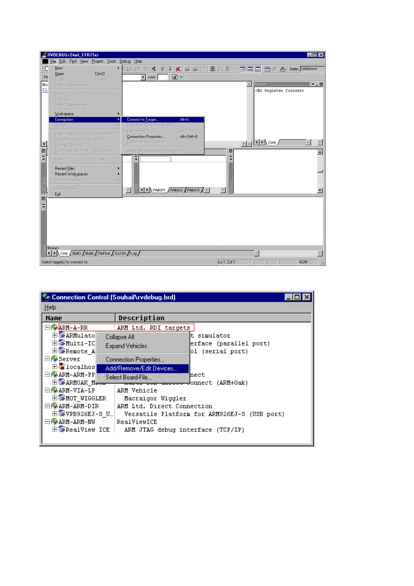Click the MOT_WIGGLER device icon

click(x=62, y=398)
